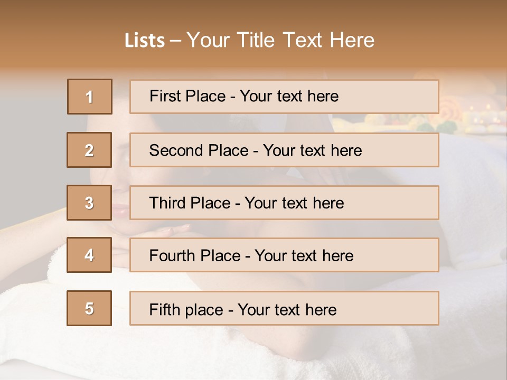Viewport: 507px width, 380px height.
Task: Select the number 2 box
Action: pos(89,150)
